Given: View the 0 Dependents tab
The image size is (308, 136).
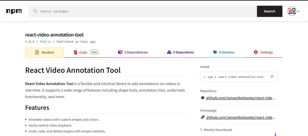Looking at the screenshot, I should [180, 52].
